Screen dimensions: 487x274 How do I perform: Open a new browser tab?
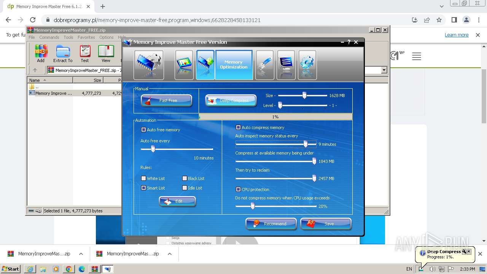[x=103, y=6]
